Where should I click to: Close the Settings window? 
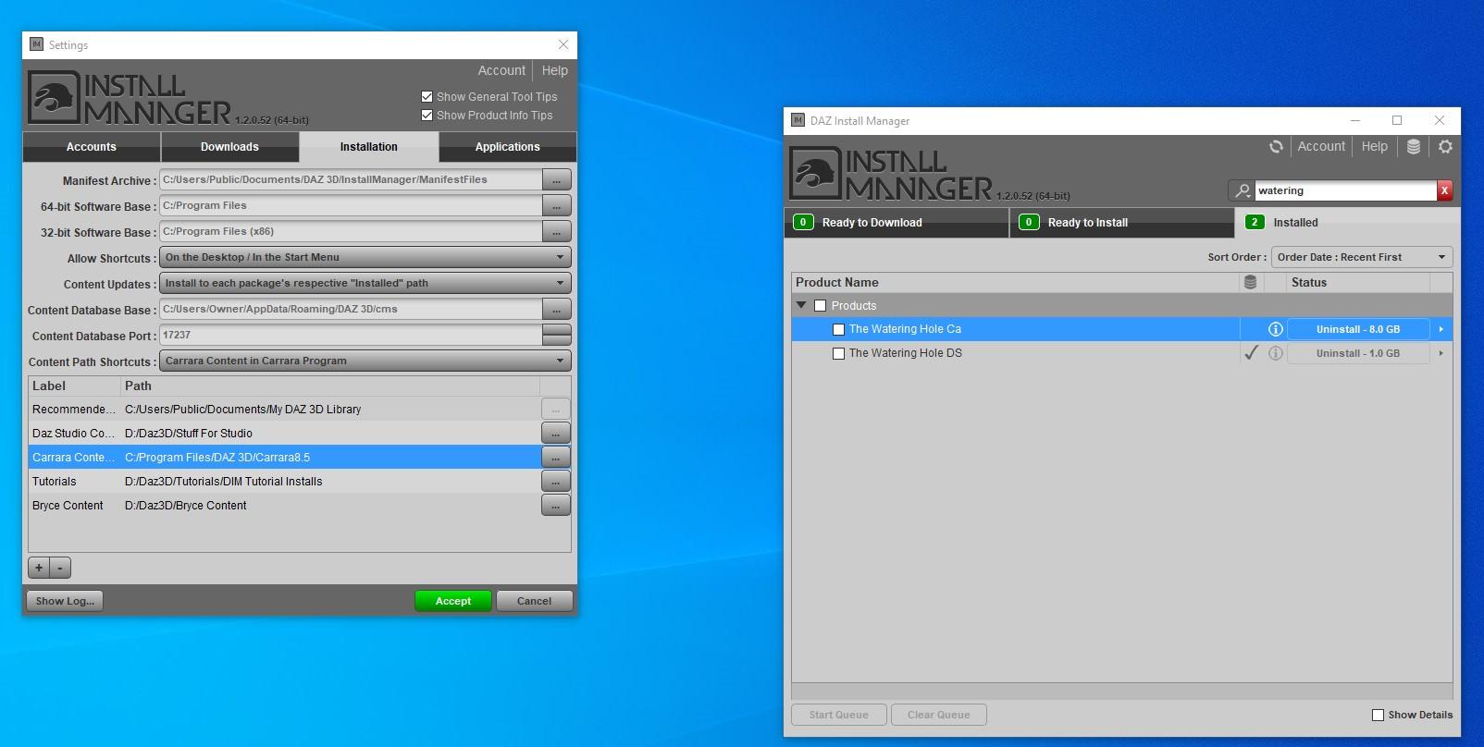pyautogui.click(x=563, y=44)
